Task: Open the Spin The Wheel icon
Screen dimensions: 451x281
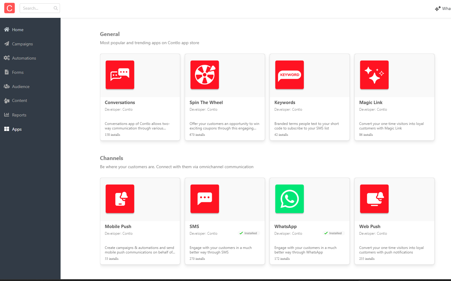Action: tap(205, 75)
